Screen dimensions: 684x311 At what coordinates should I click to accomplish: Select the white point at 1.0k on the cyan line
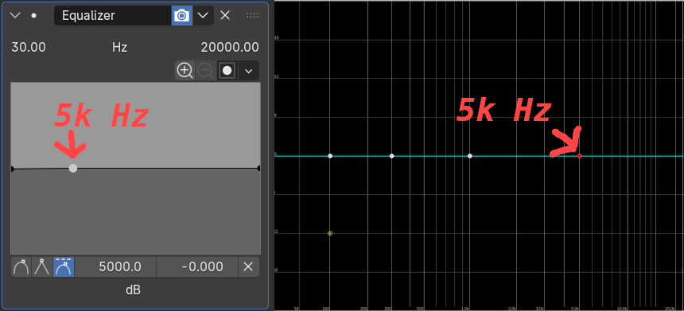coord(470,156)
